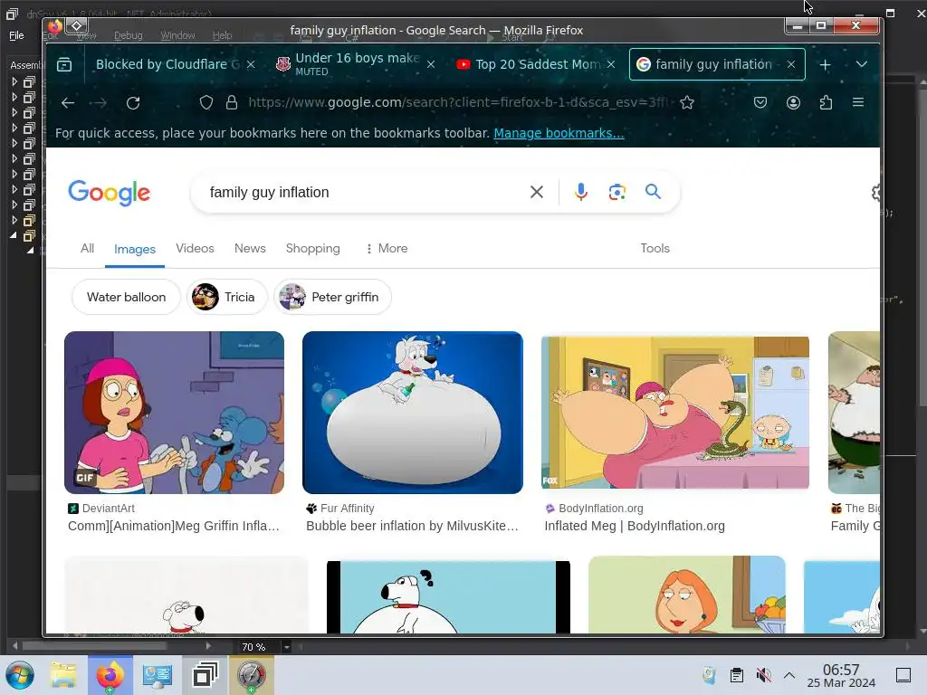Select the Videos search tab
927x695 pixels.
(x=195, y=249)
